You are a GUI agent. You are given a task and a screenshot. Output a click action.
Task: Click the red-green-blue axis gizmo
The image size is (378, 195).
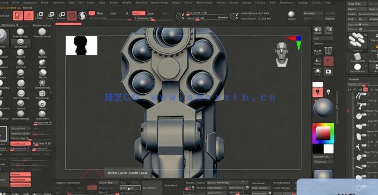294,43
